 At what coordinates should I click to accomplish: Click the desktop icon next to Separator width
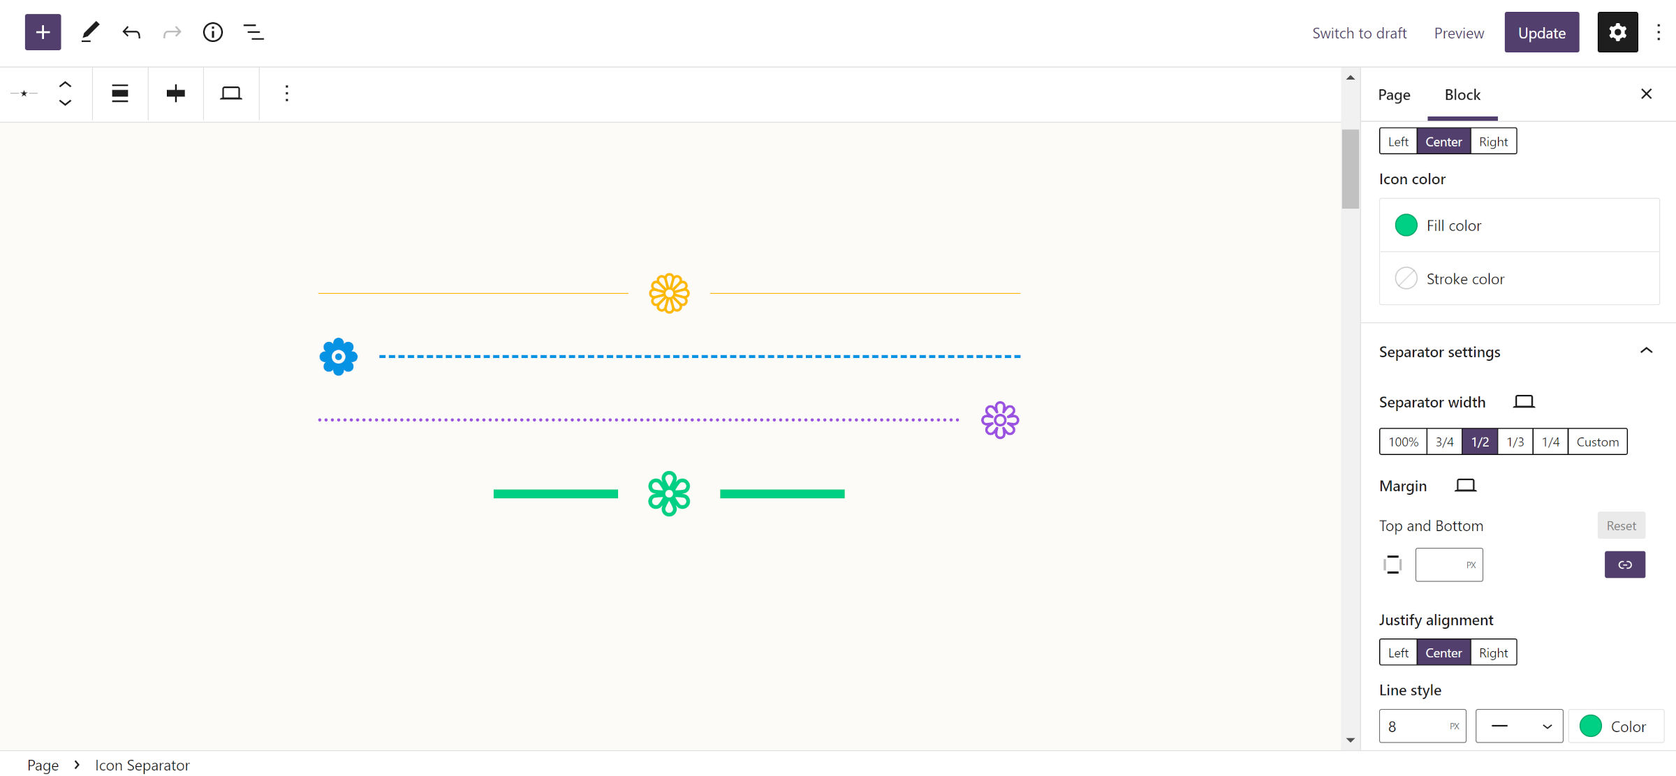pyautogui.click(x=1524, y=401)
